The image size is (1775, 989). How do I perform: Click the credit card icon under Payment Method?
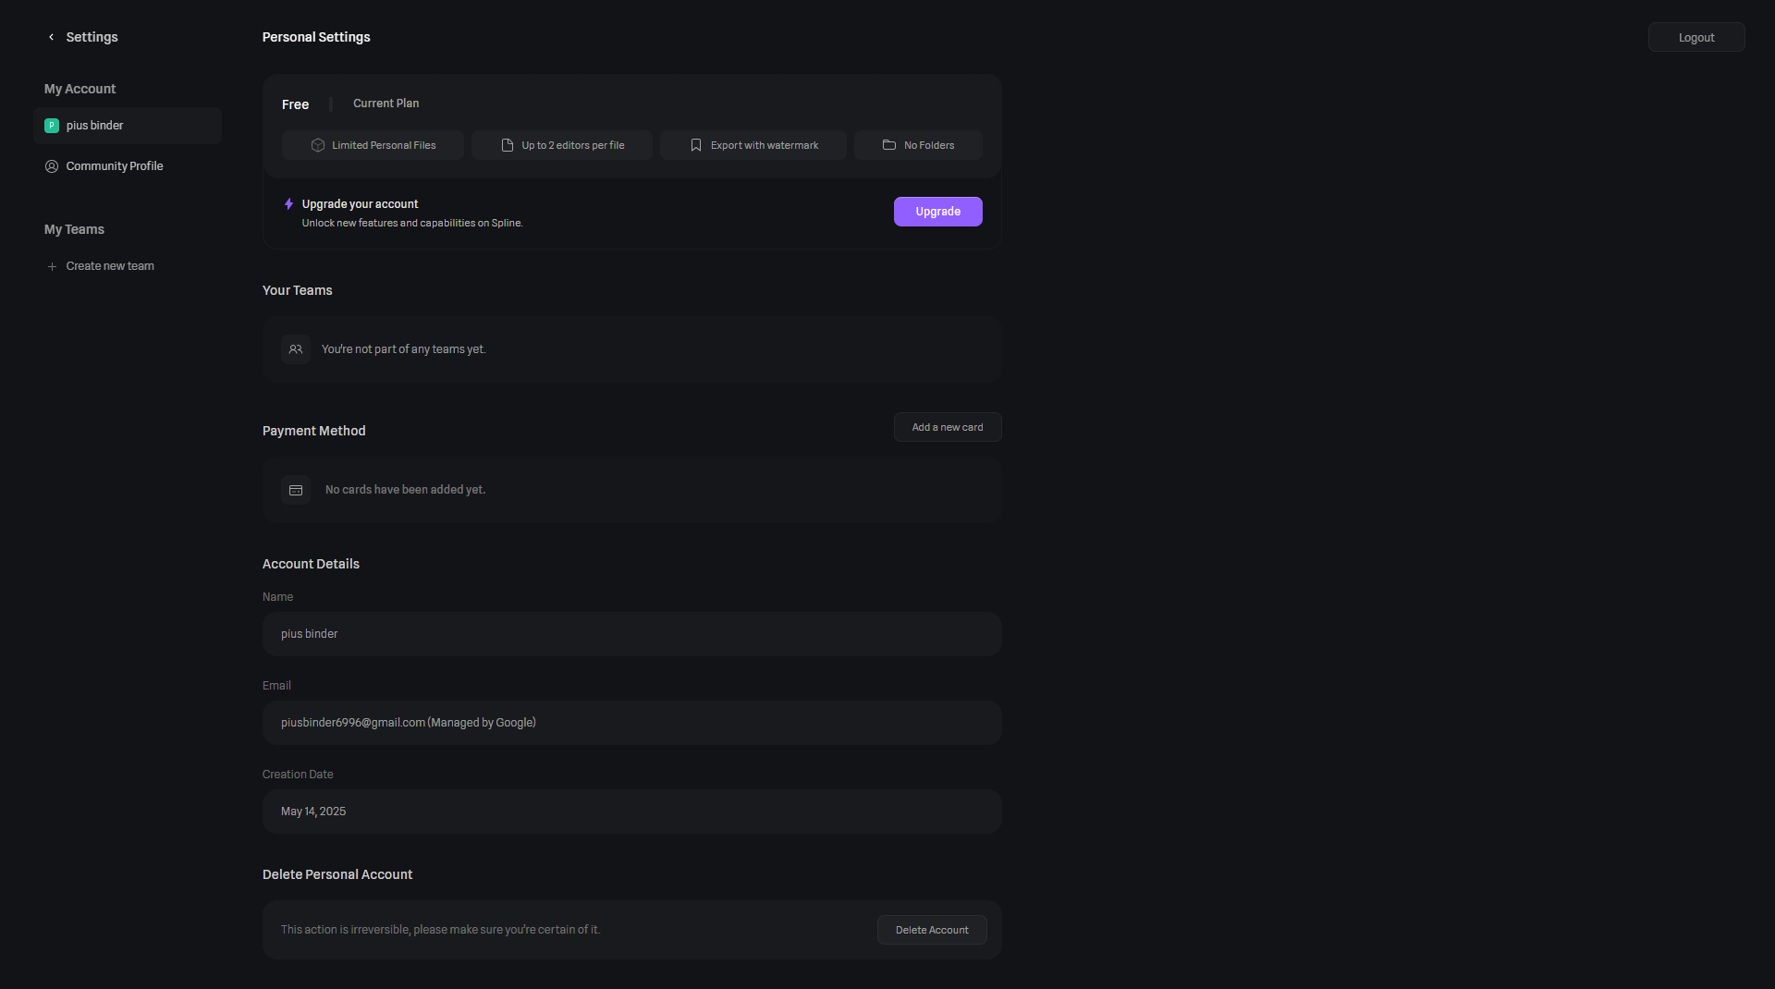click(x=296, y=490)
